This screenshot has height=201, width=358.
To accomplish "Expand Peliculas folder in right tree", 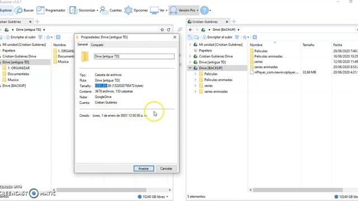I will [x=195, y=74].
